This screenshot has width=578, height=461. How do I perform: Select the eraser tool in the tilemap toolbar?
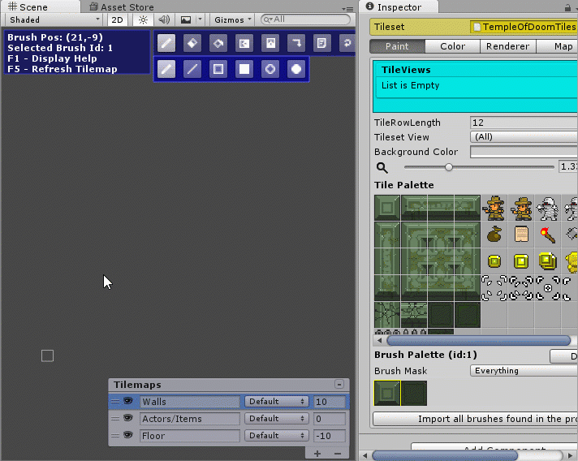pos(192,42)
